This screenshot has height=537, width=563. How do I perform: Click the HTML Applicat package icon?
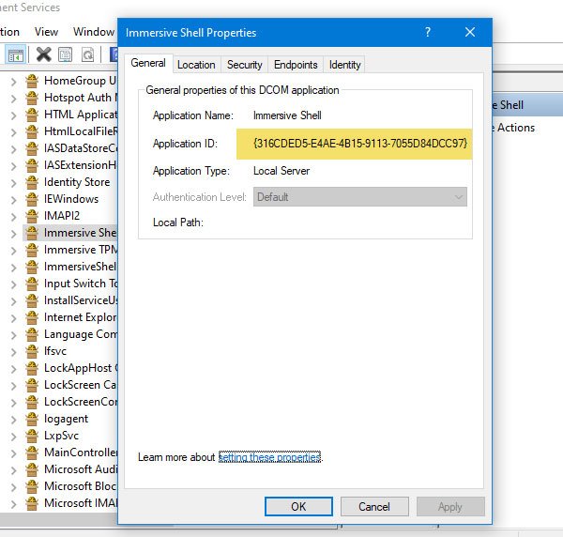click(32, 115)
